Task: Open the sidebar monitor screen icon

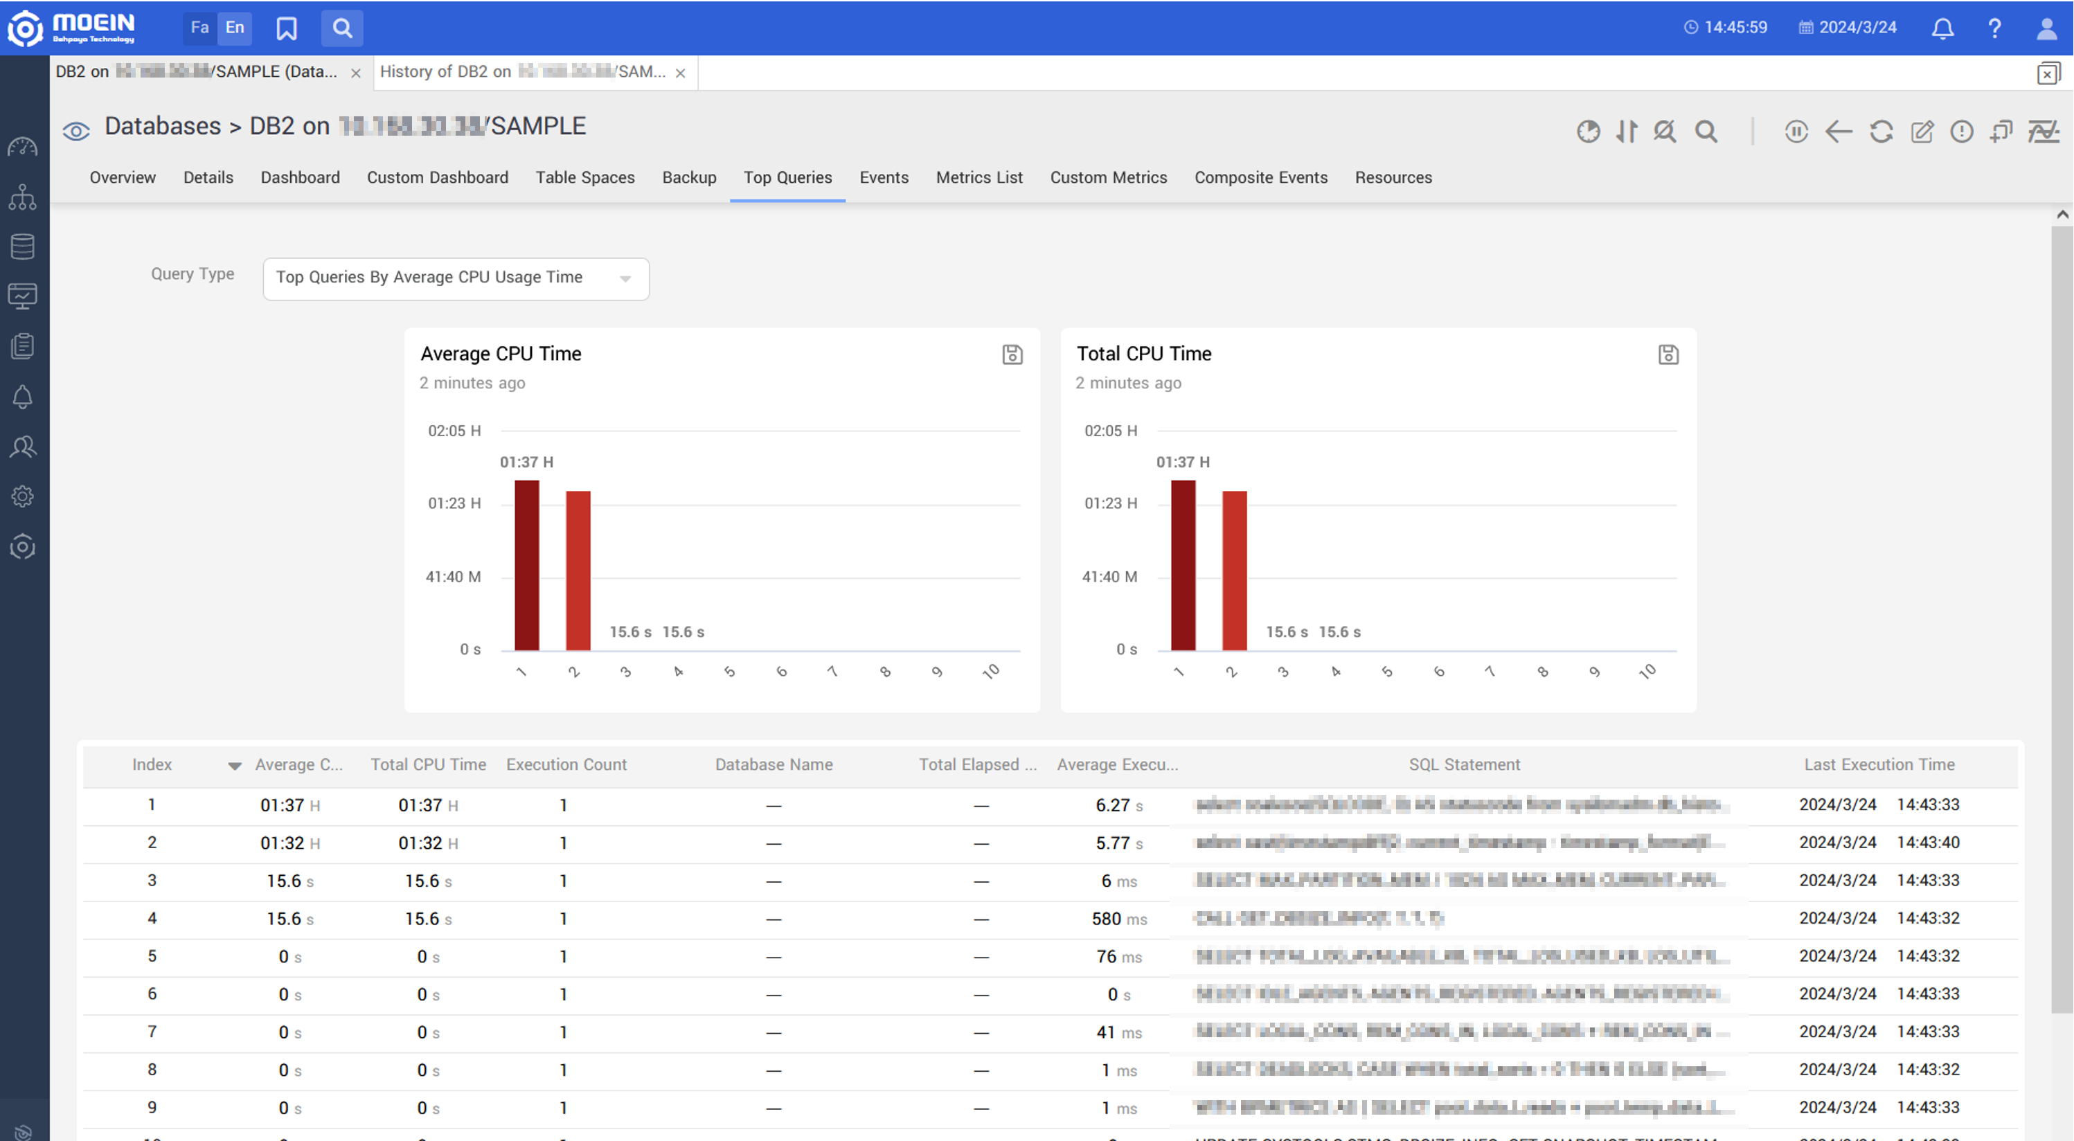Action: 23,296
